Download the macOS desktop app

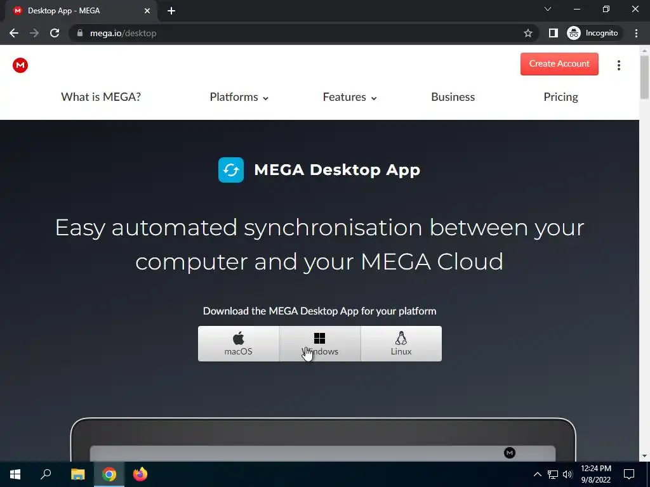239,344
